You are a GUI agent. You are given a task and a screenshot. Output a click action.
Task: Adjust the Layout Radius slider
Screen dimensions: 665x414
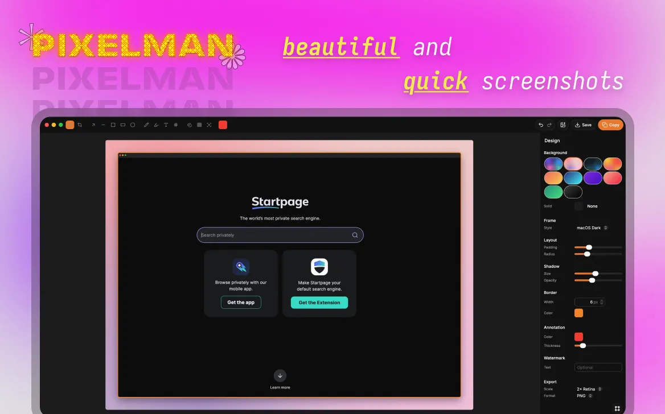(598, 254)
